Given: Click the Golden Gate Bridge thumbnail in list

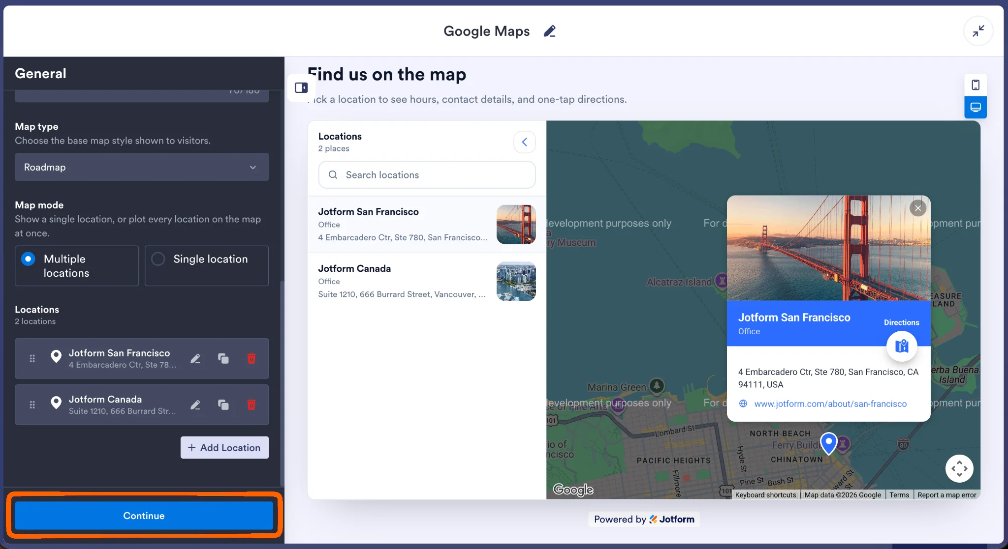Looking at the screenshot, I should click(516, 225).
